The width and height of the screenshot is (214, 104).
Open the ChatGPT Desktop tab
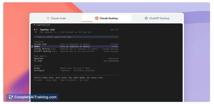tap(157, 18)
